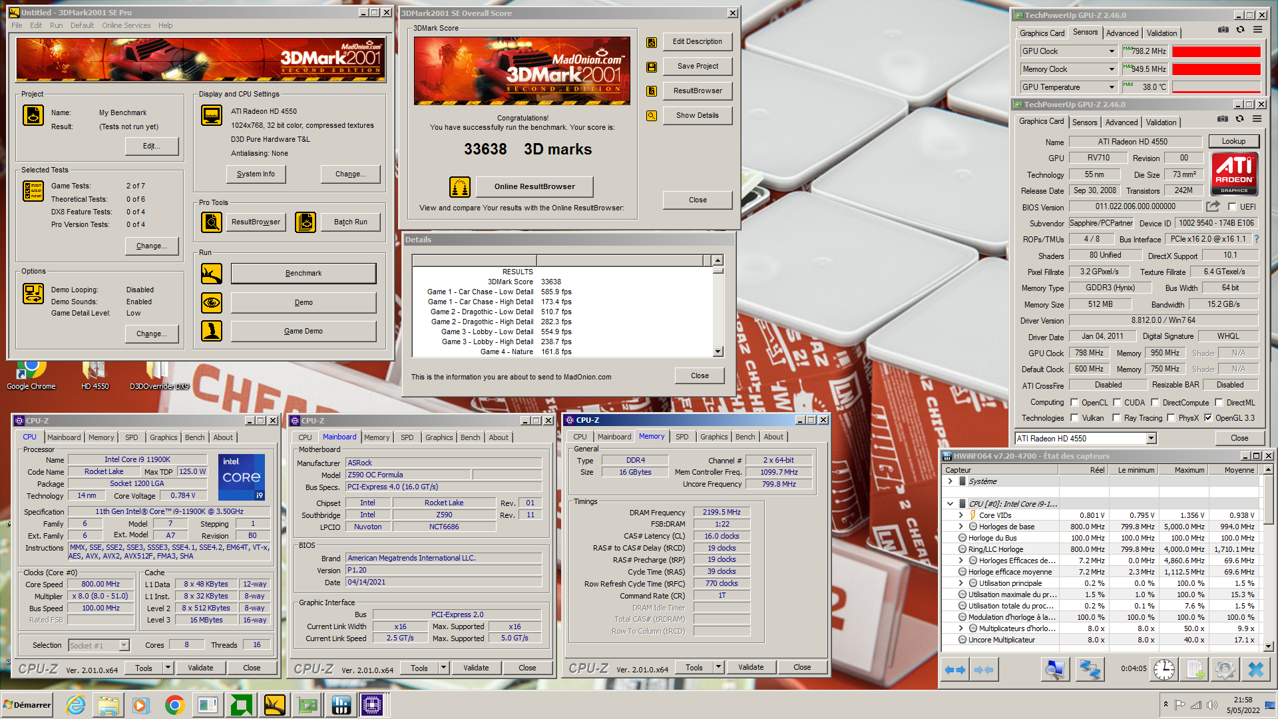Toggle the Ray Tracing checkbox in GPU-Z
Image resolution: width=1278 pixels, height=719 pixels.
pyautogui.click(x=1117, y=418)
